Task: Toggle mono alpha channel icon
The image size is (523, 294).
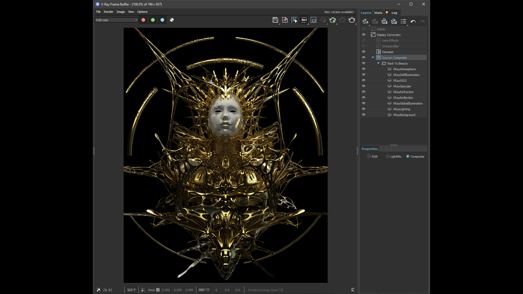Action: 172,20
